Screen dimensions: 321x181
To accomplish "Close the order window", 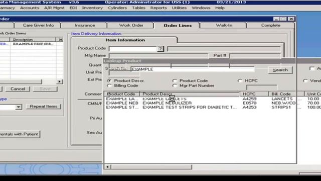I will pos(291,19).
